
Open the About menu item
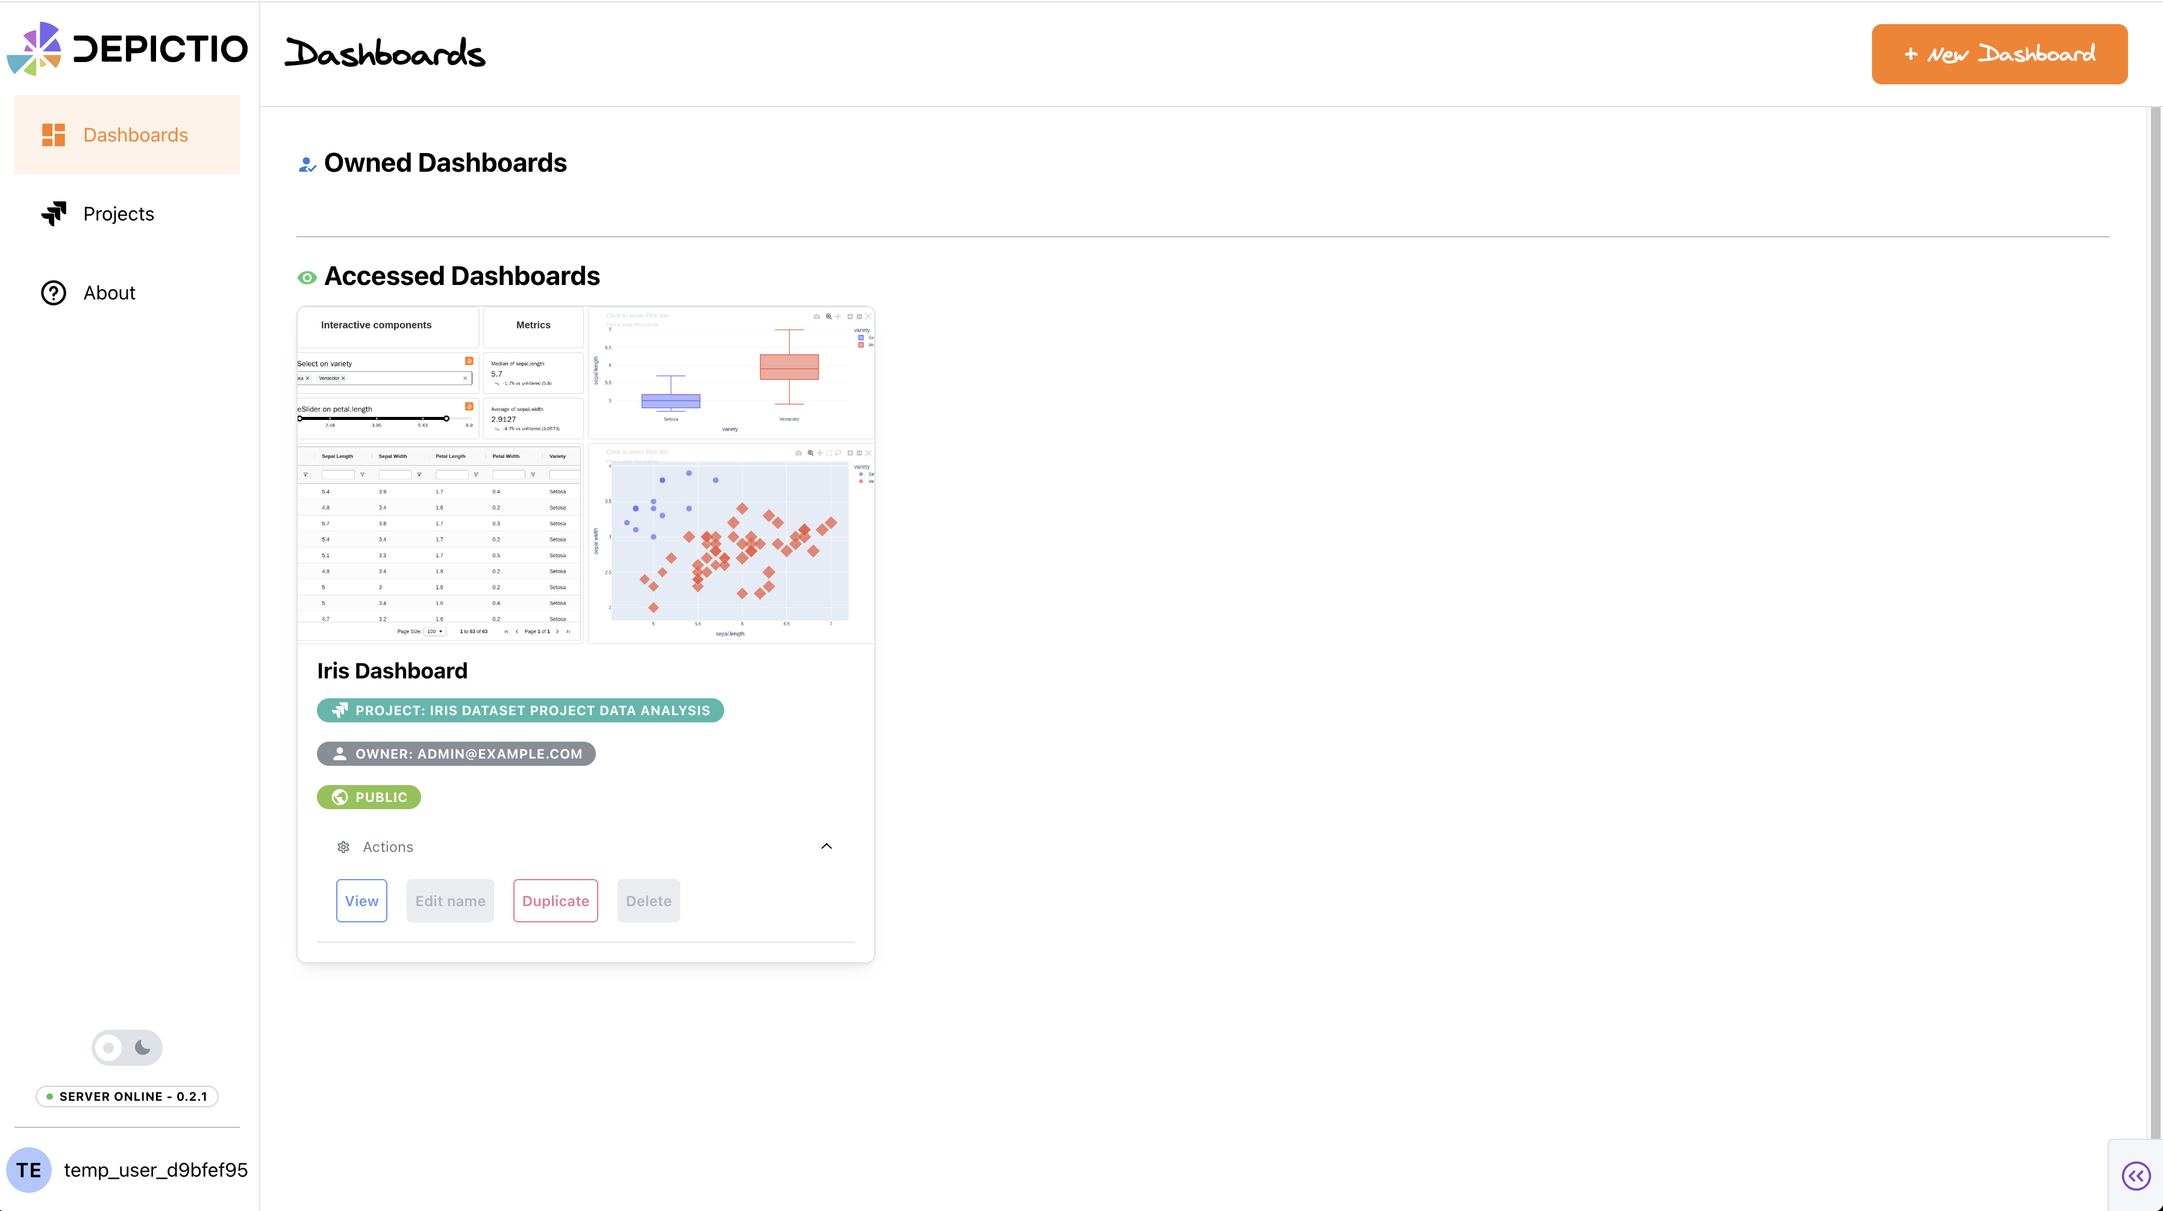pos(109,292)
